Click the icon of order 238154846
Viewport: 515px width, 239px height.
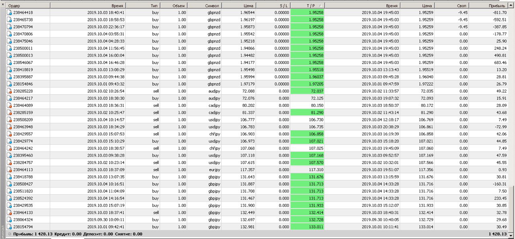pos(9,84)
